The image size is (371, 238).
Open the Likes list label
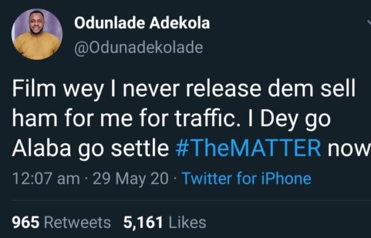click(185, 222)
